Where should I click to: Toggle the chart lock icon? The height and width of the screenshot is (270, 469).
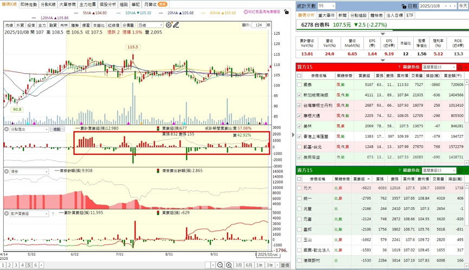[286, 12]
